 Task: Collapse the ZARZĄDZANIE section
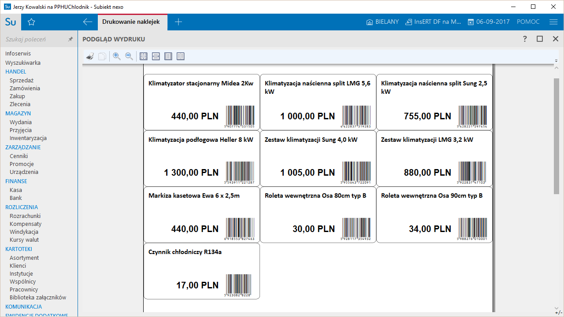pyautogui.click(x=23, y=147)
